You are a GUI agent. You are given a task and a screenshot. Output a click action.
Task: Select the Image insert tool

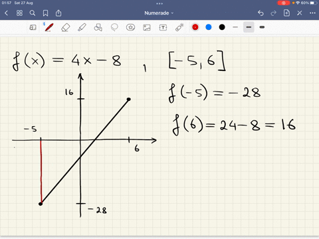147,27
